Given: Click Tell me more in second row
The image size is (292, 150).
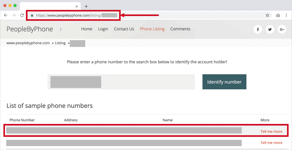Looking at the screenshot, I should [x=271, y=143].
